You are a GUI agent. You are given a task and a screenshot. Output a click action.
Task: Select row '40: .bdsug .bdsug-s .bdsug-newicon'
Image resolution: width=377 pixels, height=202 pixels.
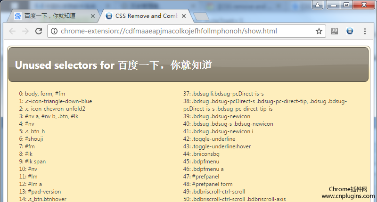(x=228, y=124)
